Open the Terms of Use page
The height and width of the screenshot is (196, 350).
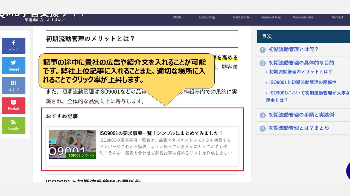pyautogui.click(x=271, y=17)
